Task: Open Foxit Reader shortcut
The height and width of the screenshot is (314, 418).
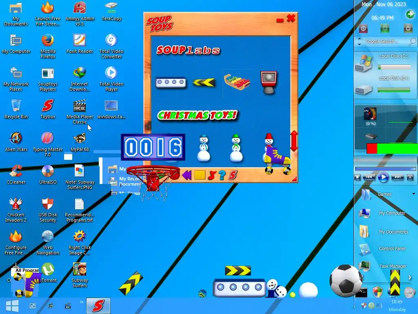Action: pyautogui.click(x=80, y=43)
